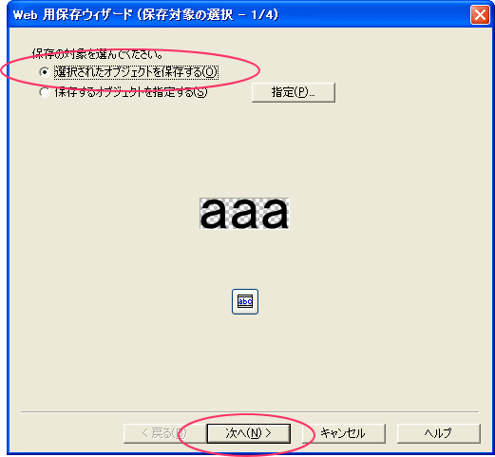
Task: Select the 保存するオブジェクトを指定する radio option
Action: tap(45, 92)
